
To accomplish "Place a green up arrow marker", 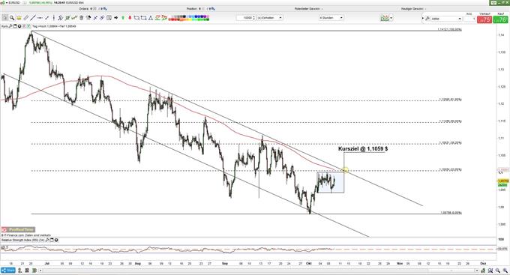I will pyautogui.click(x=123, y=18).
